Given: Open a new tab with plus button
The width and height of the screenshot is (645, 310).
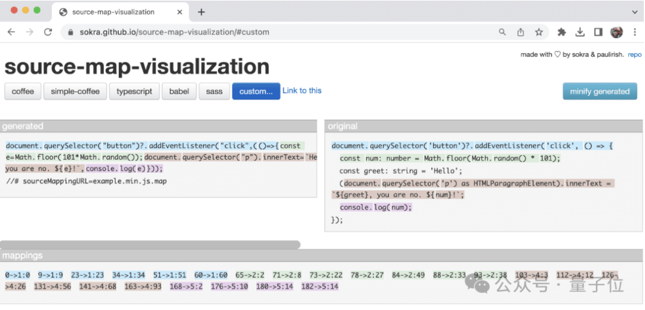Looking at the screenshot, I should tap(201, 12).
